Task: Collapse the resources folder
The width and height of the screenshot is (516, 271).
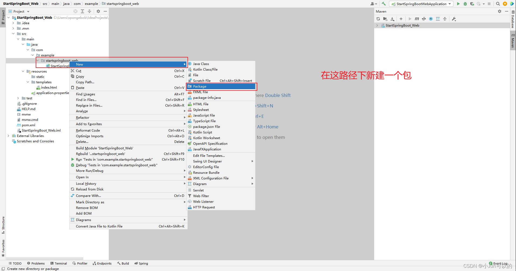Action: (x=23, y=71)
